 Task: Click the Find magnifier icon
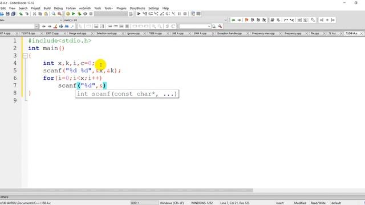[54, 14]
